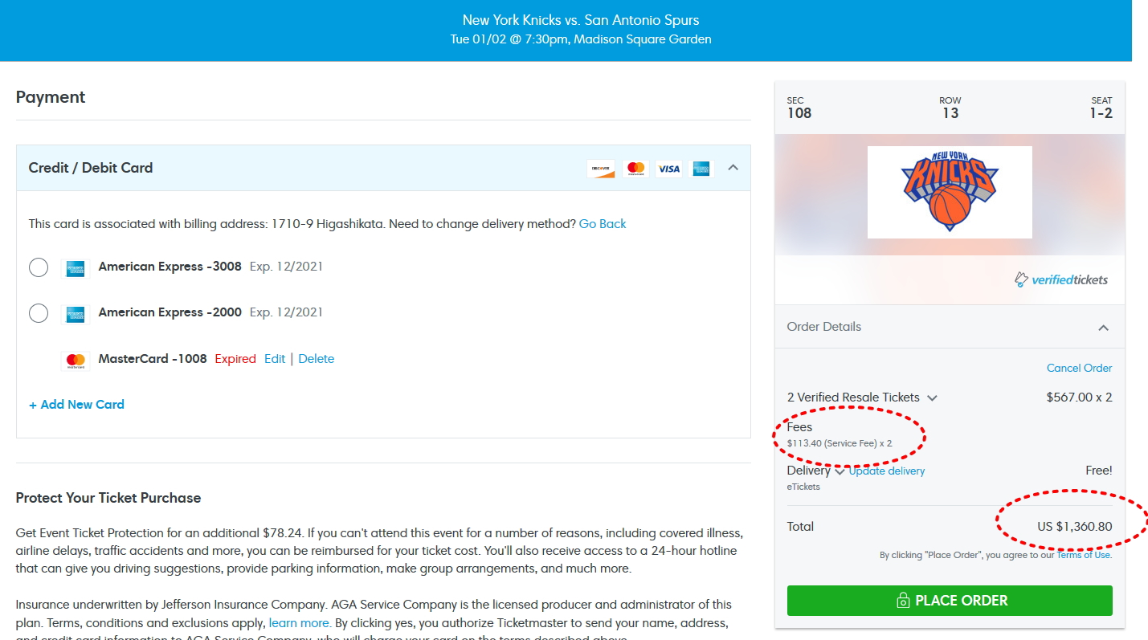1148x640 pixels.
Task: Click the American Express logo in the Credit/Debit header
Action: [701, 169]
